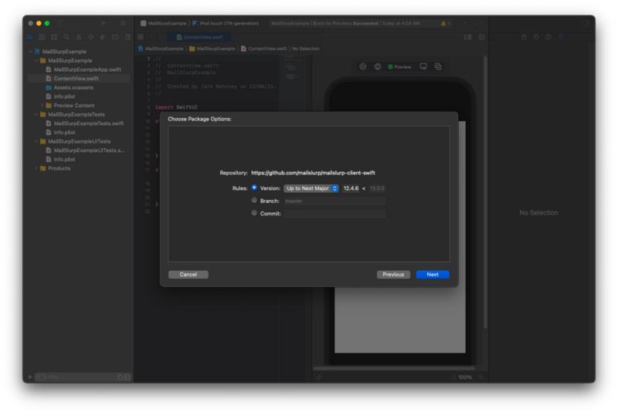This screenshot has width=618, height=413.
Task: Click the yellow warning count indicator
Action: point(446,23)
